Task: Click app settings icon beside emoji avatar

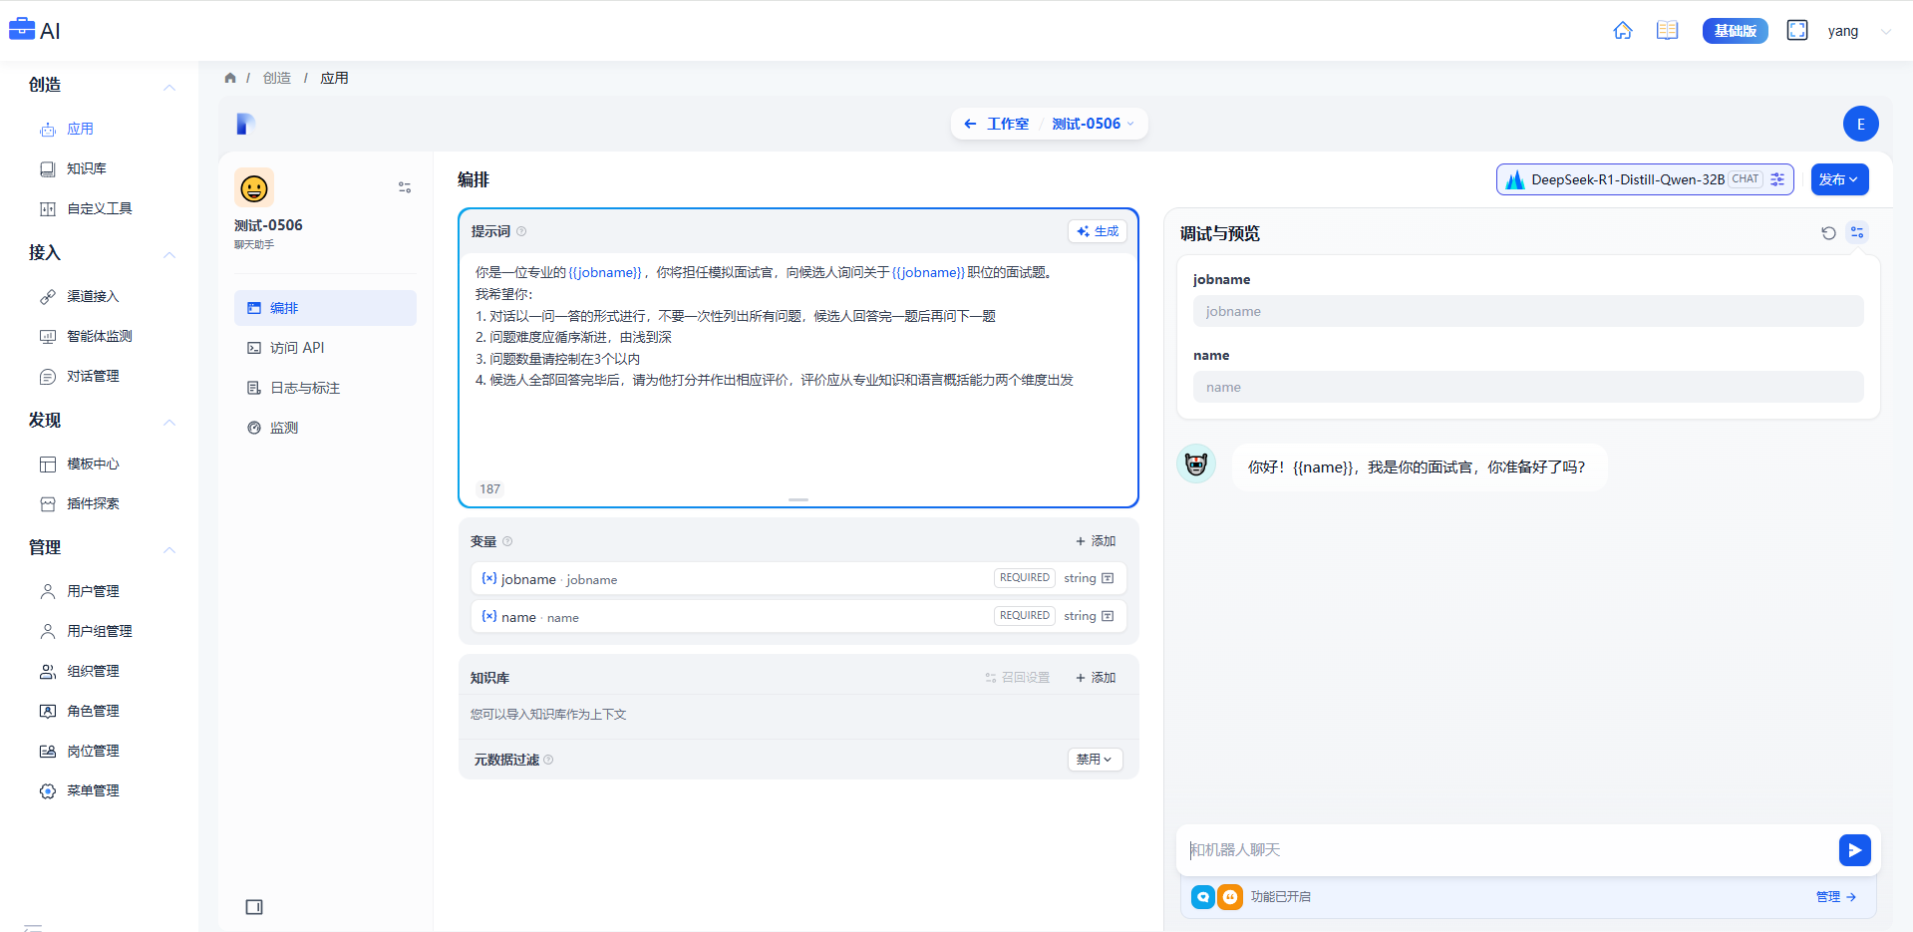Action: pyautogui.click(x=405, y=187)
